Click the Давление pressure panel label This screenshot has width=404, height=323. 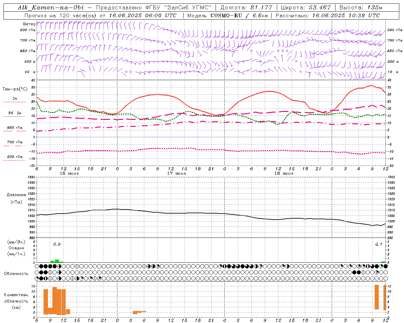tap(16, 195)
